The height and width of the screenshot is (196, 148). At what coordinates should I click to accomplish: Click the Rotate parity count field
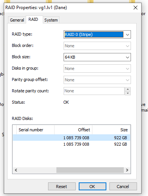coord(94,91)
